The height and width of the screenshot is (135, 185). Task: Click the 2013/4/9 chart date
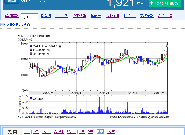(25, 40)
